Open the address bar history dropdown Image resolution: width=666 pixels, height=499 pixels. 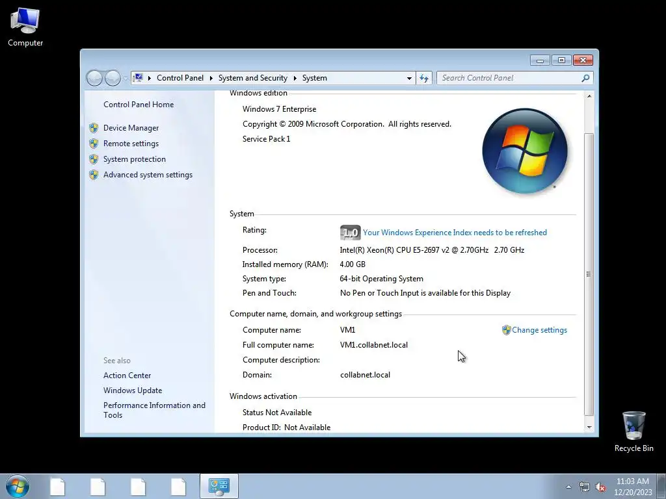[409, 78]
